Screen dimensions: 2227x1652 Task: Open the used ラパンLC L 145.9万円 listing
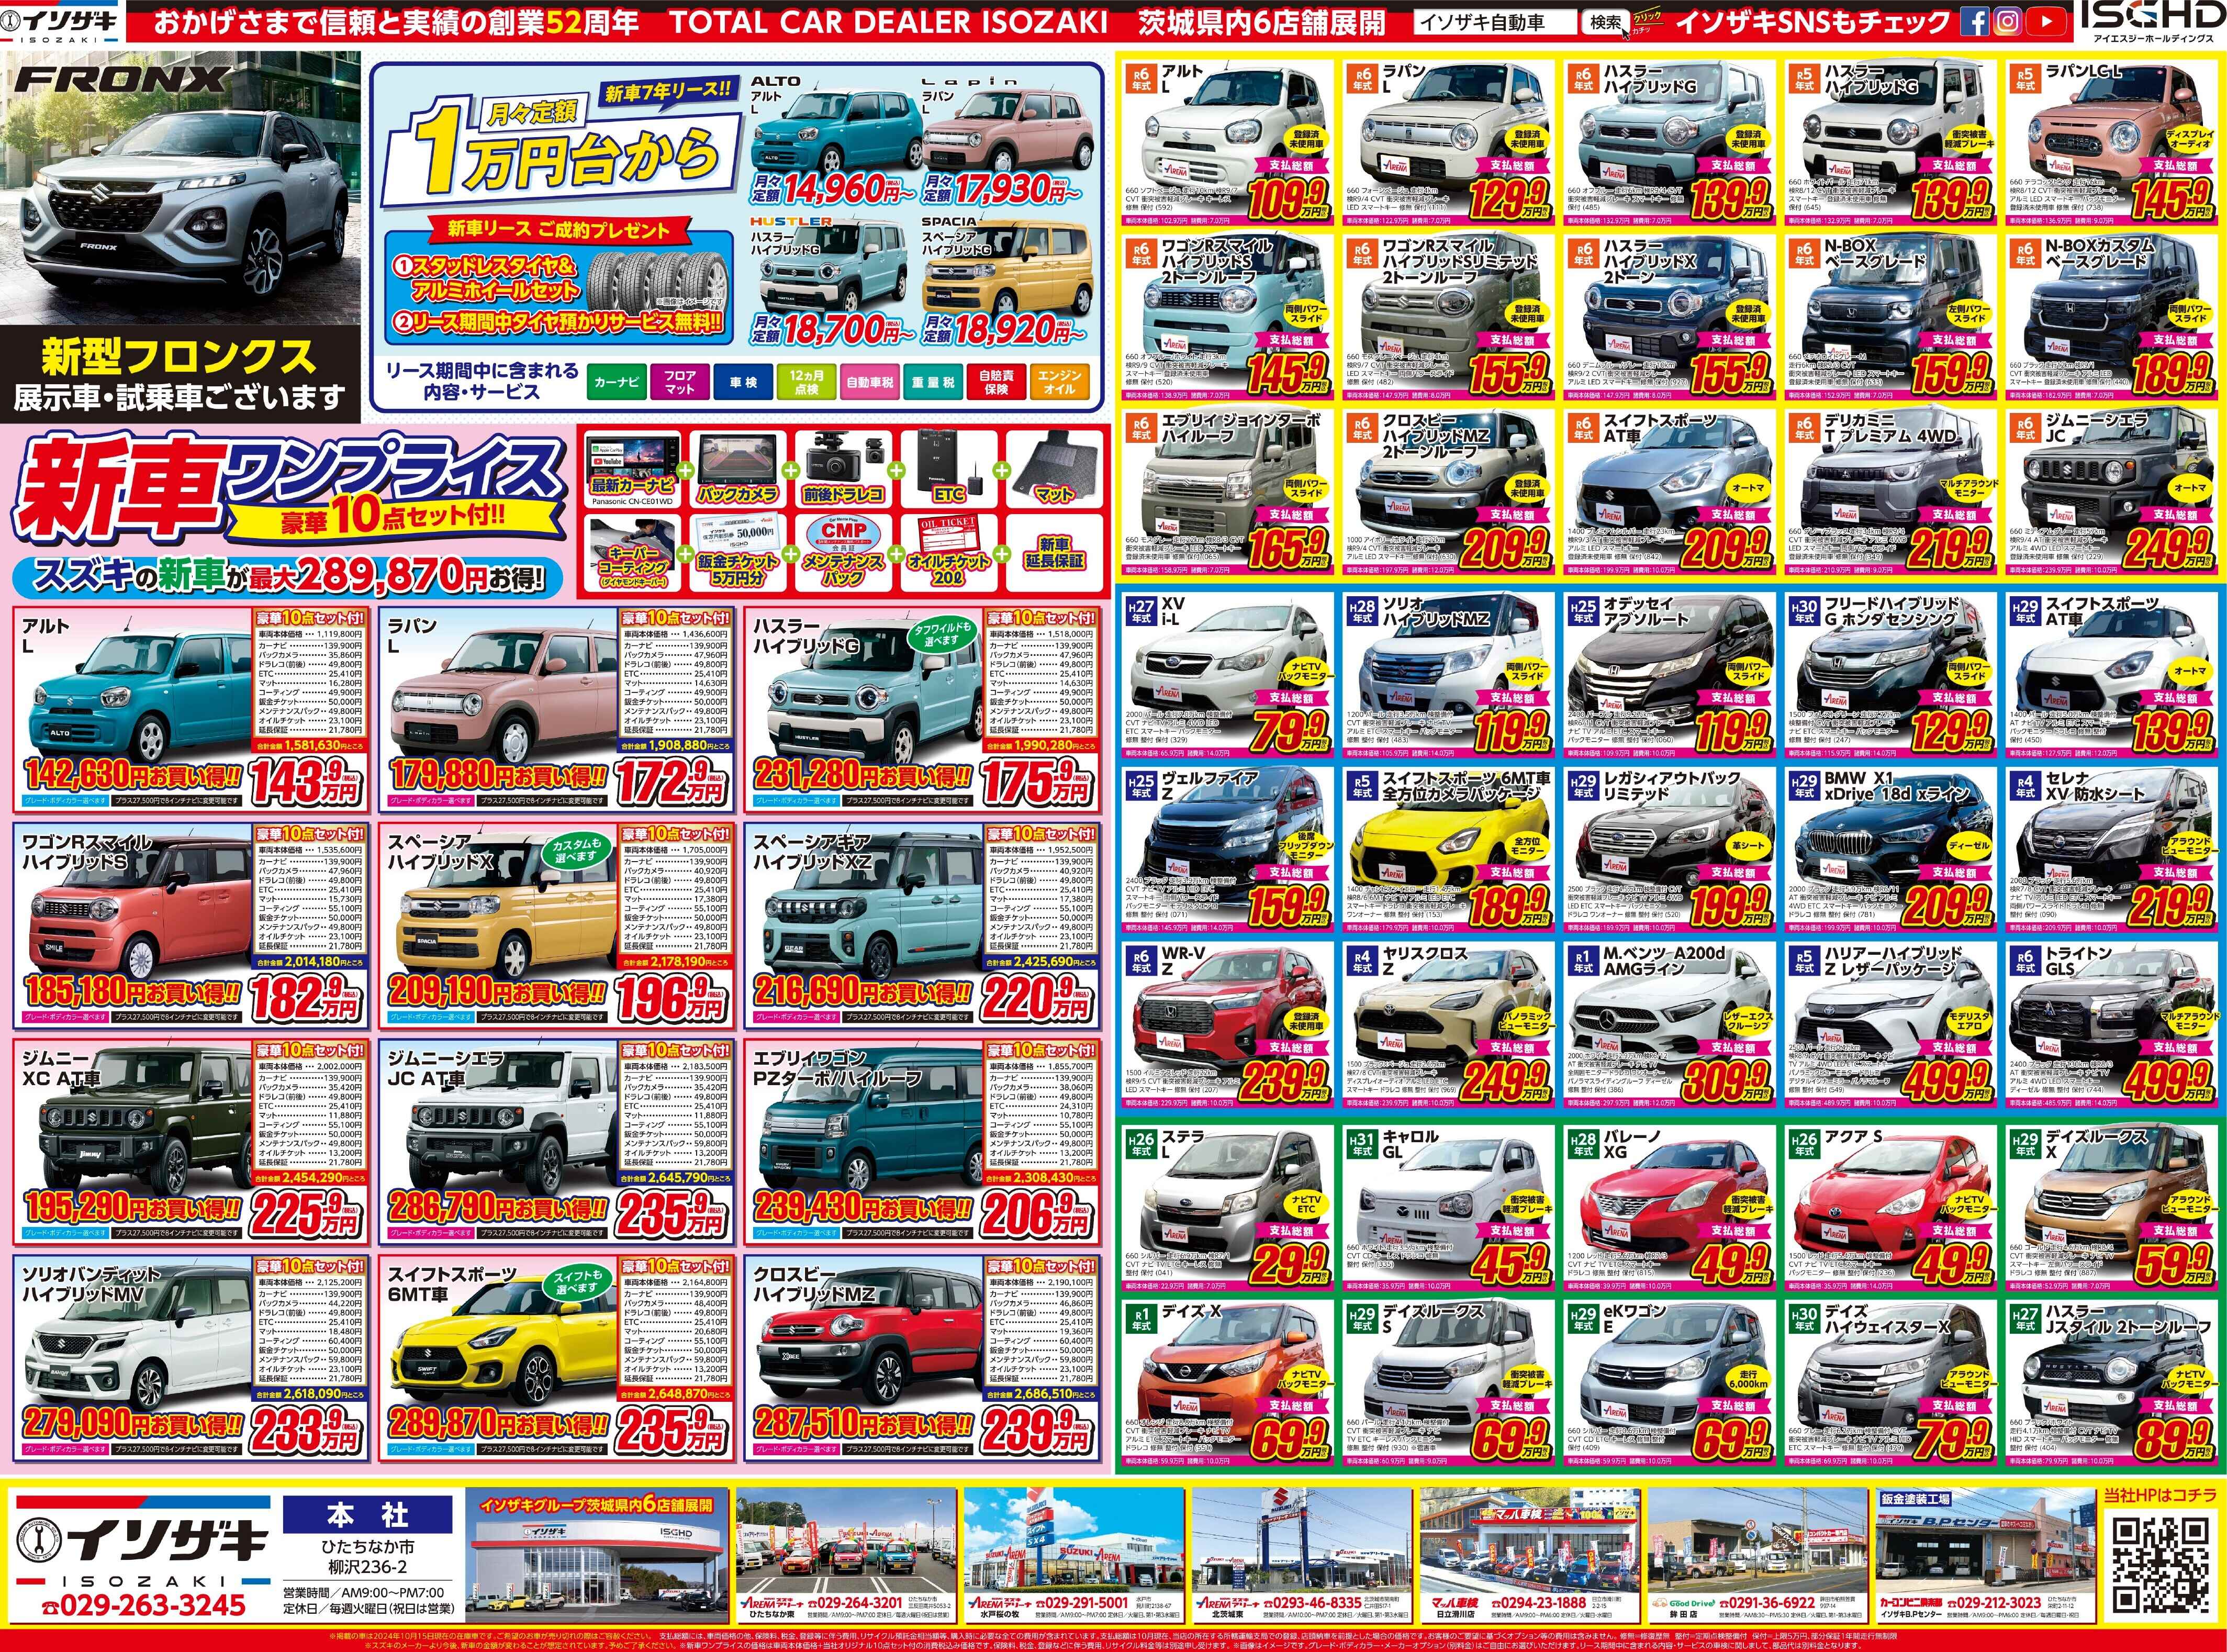click(2111, 142)
